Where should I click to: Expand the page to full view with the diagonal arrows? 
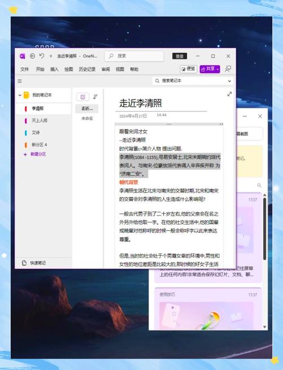229,94
